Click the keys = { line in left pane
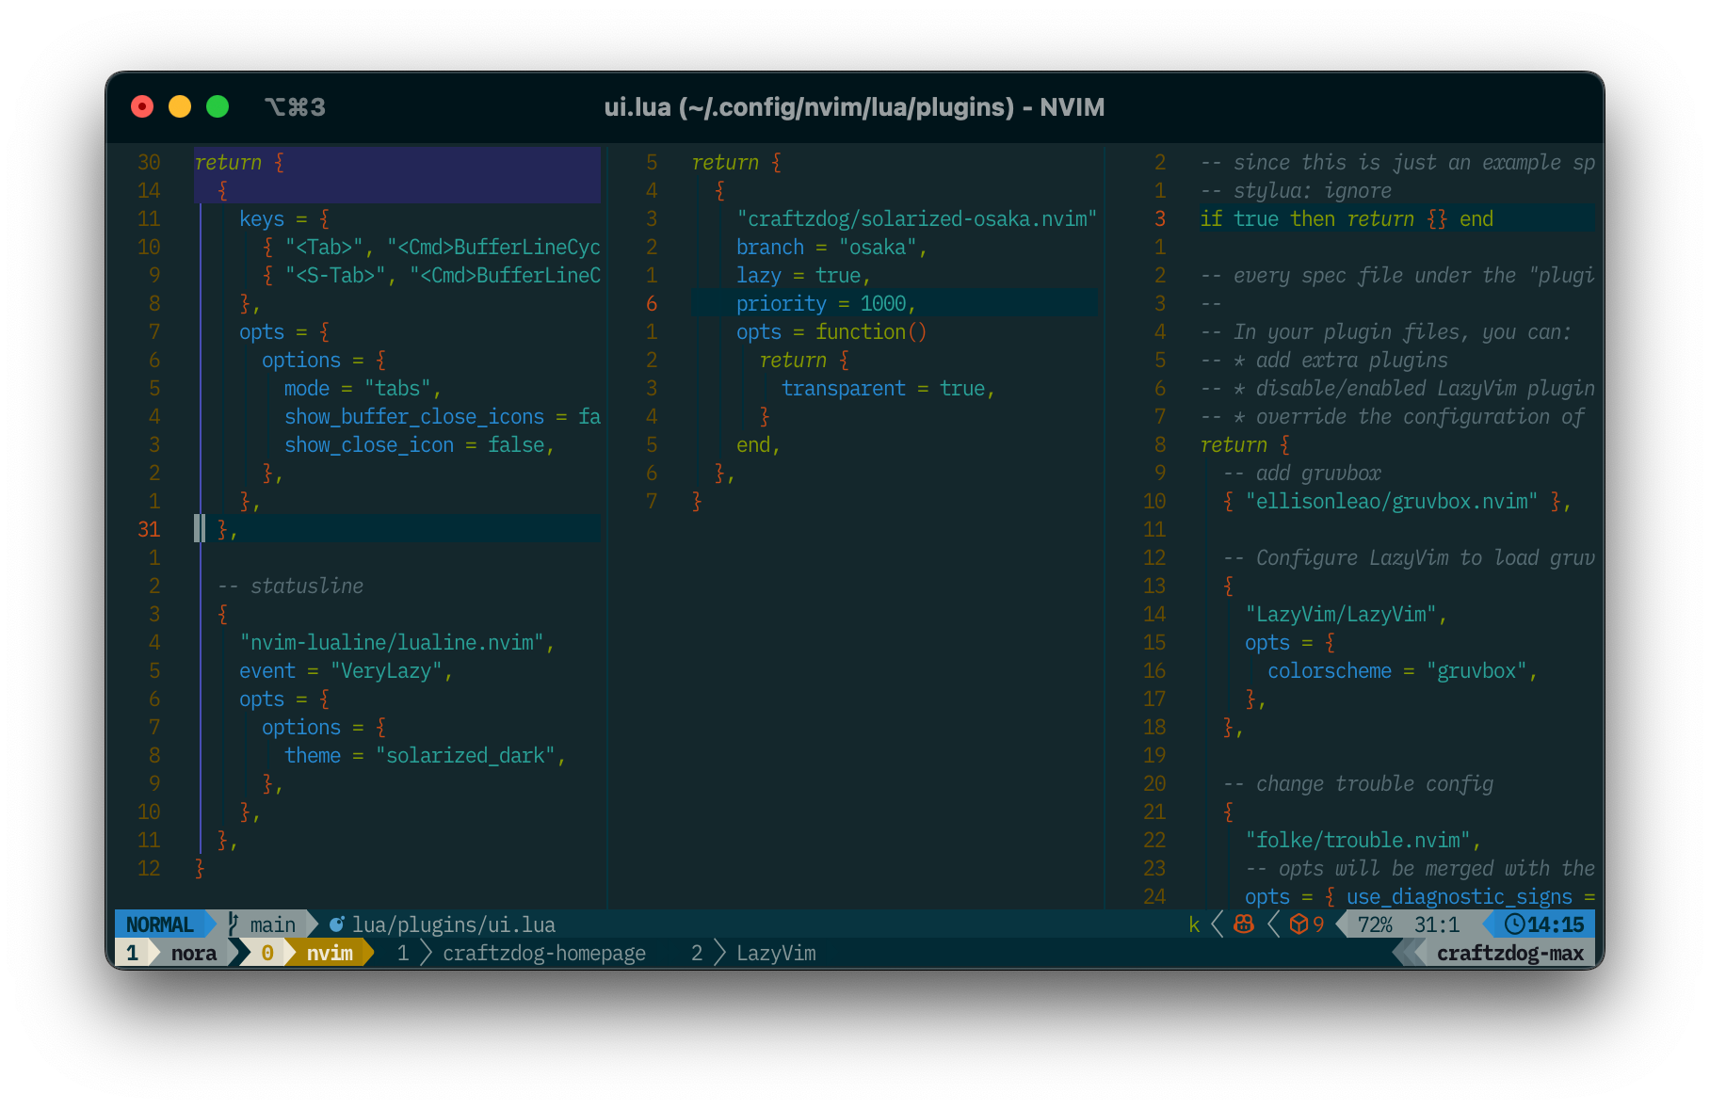 point(284,218)
